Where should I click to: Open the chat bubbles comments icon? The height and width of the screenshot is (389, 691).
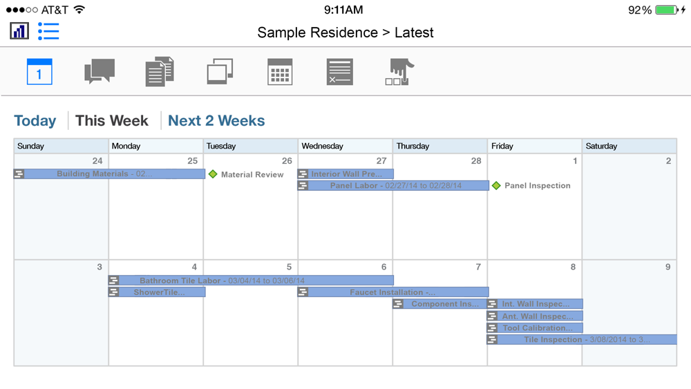click(x=100, y=71)
